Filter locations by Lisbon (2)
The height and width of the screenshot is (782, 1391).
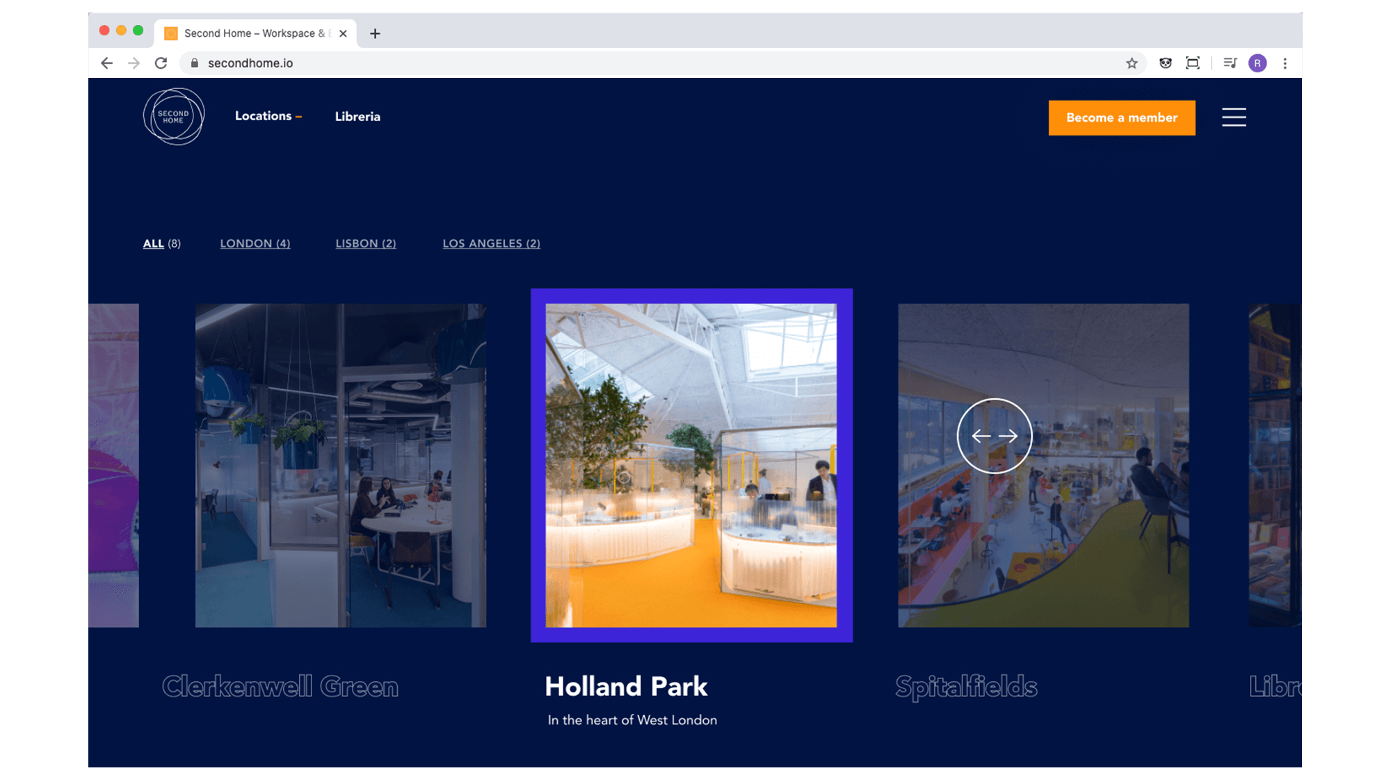366,243
